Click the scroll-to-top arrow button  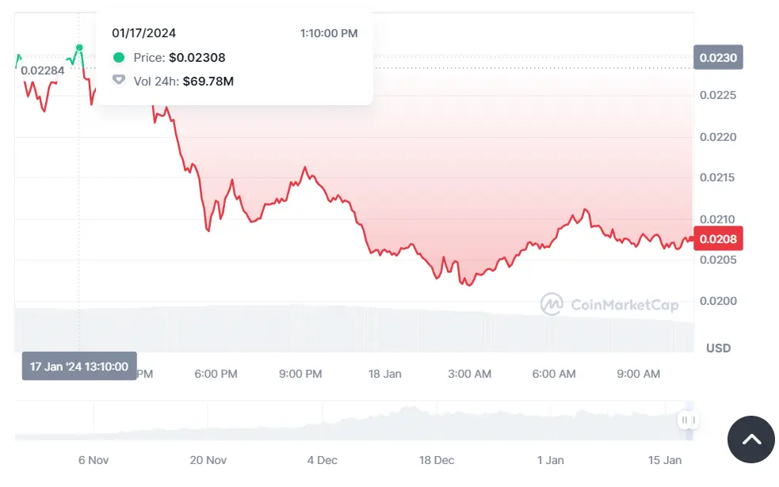(750, 439)
